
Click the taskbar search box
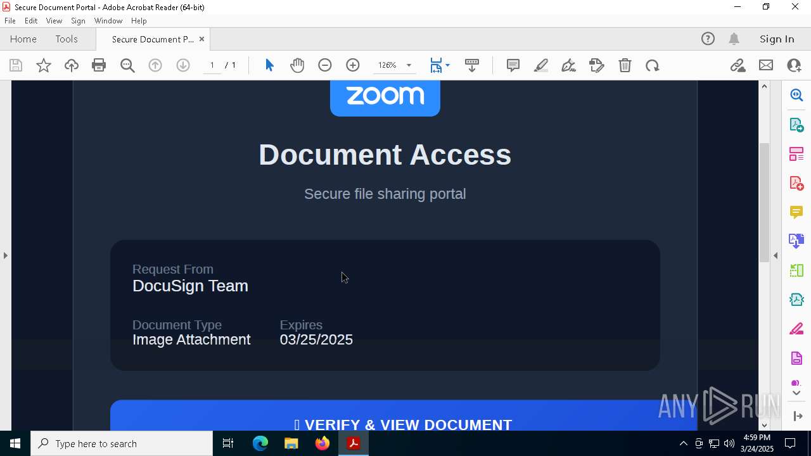click(x=122, y=443)
